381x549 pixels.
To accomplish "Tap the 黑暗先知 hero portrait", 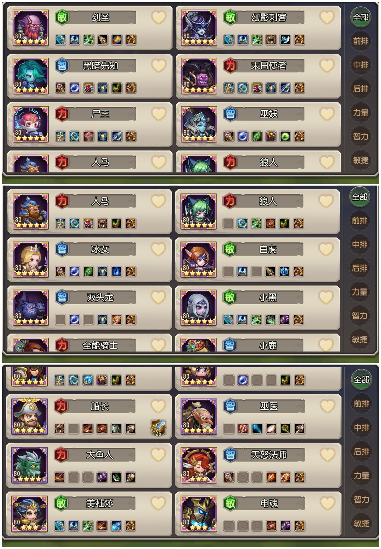I will (31, 76).
